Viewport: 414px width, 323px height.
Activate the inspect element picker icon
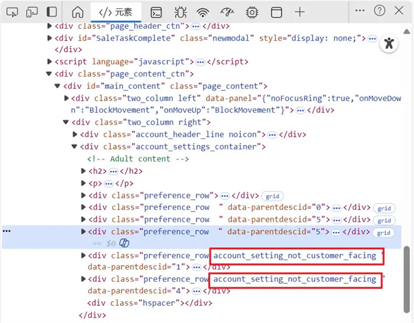pyautogui.click(x=12, y=12)
